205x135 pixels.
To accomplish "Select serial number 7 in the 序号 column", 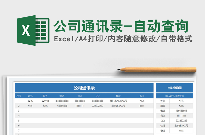I will point(19,131).
